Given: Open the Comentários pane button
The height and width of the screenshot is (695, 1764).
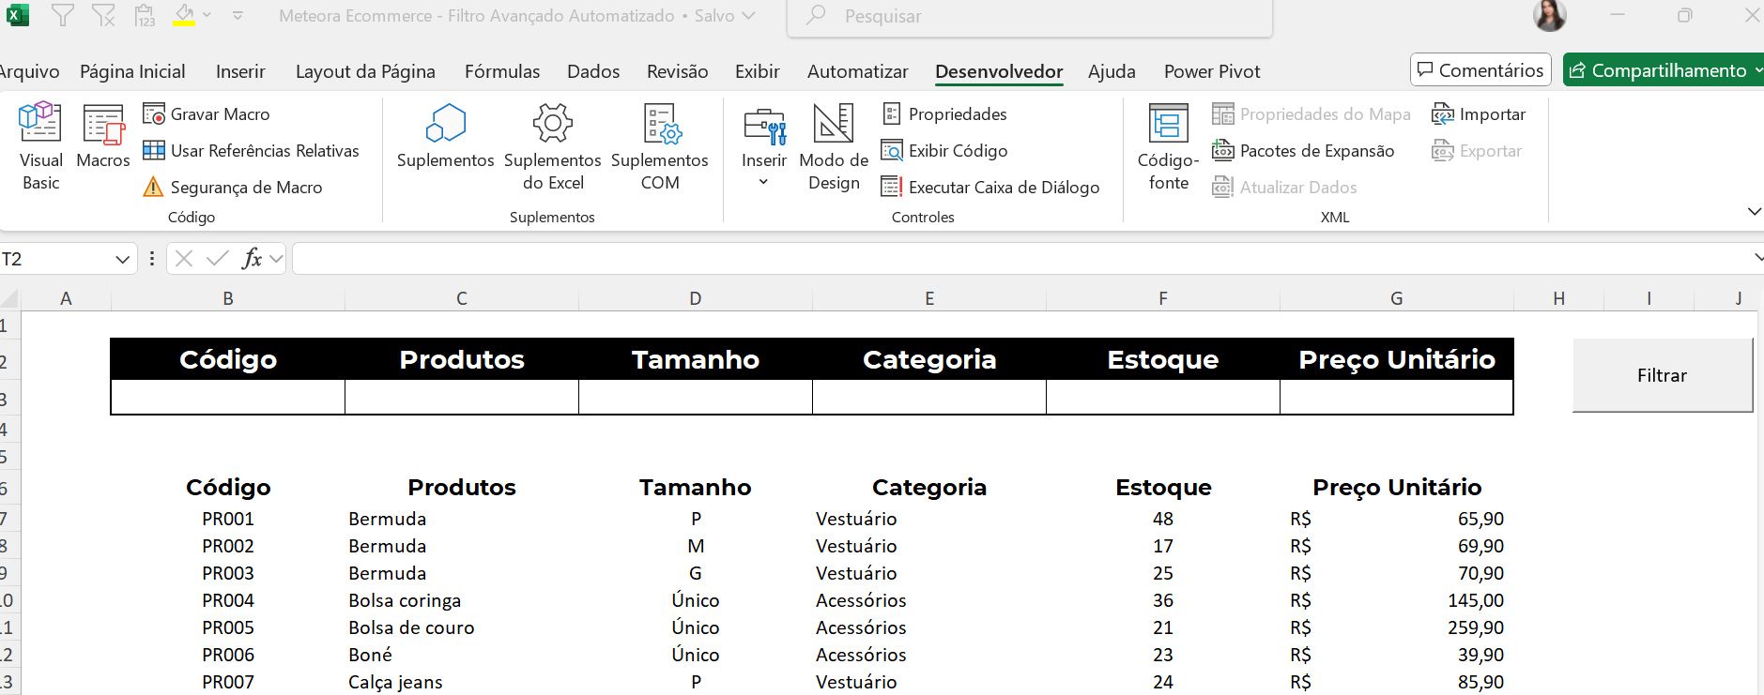Looking at the screenshot, I should point(1480,70).
